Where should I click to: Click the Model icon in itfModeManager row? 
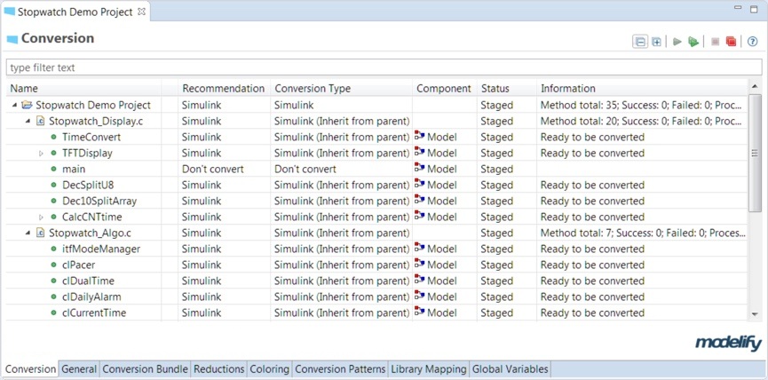pos(419,248)
